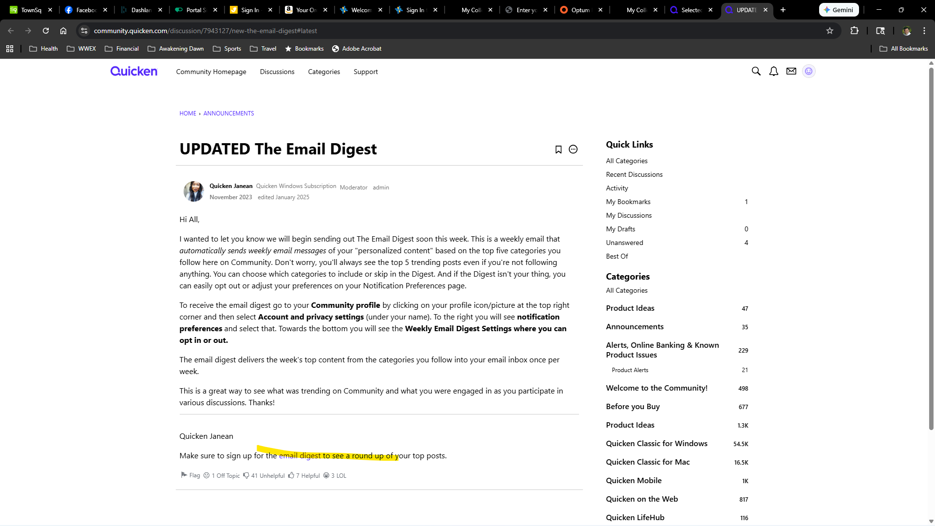Bookmark this discussion with the bookmark icon
This screenshot has height=526, width=935.
pyautogui.click(x=559, y=150)
